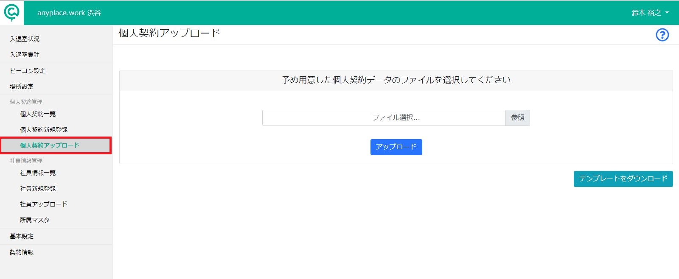The width and height of the screenshot is (679, 279).
Task: Expand the 鈴木 裕之 user dropdown
Action: click(x=650, y=13)
